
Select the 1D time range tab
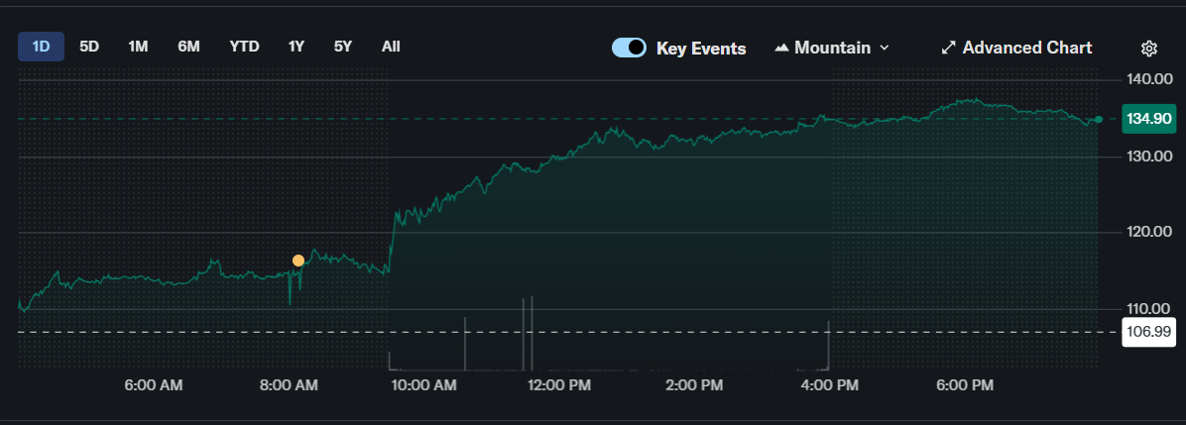tap(41, 47)
